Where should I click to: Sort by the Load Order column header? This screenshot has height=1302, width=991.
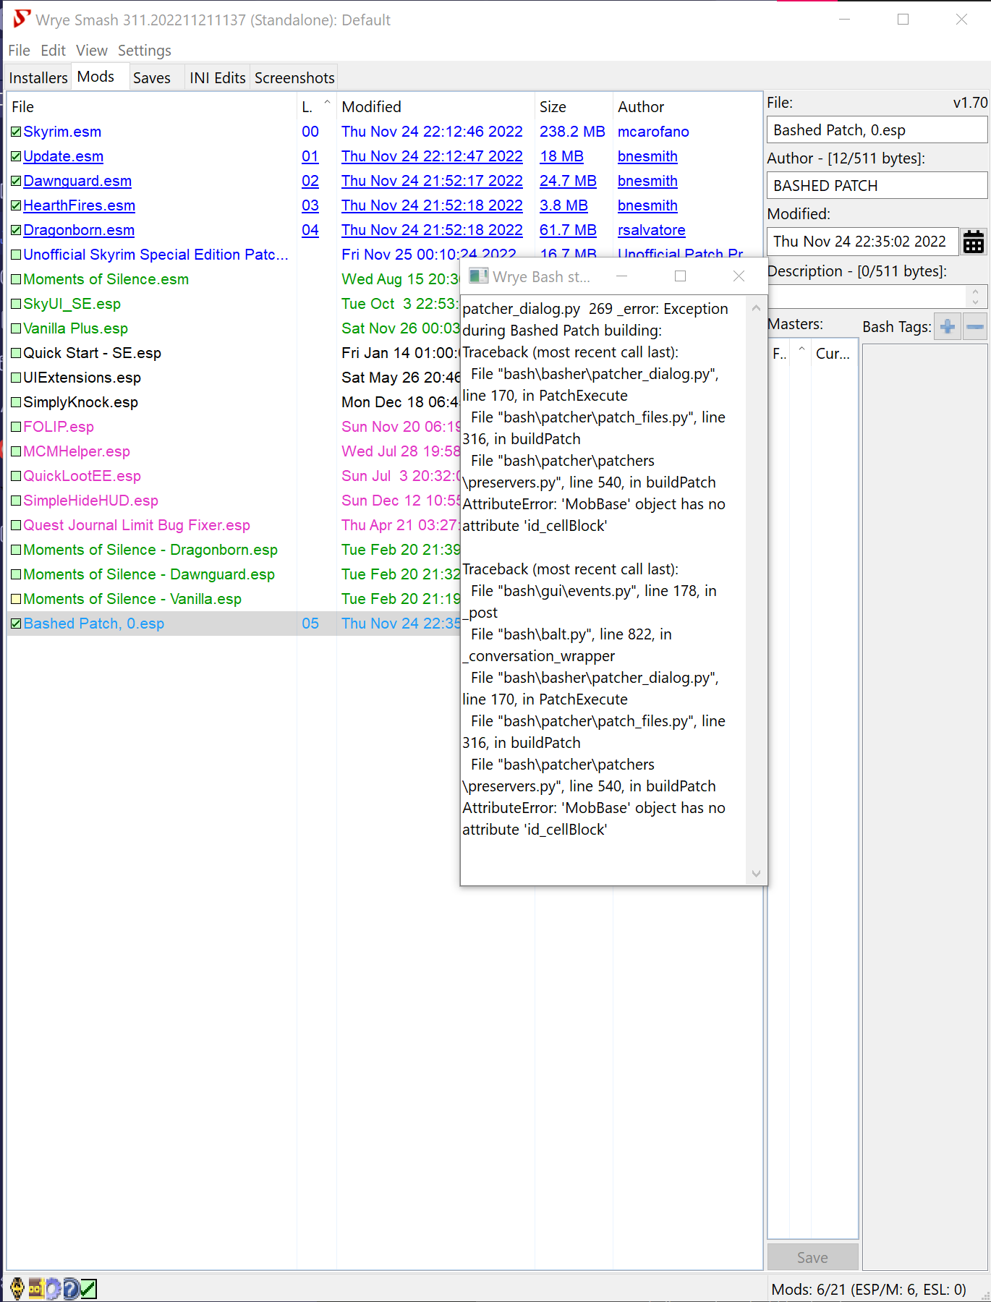click(x=316, y=106)
